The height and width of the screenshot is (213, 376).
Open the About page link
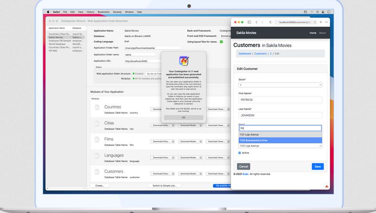point(322,33)
